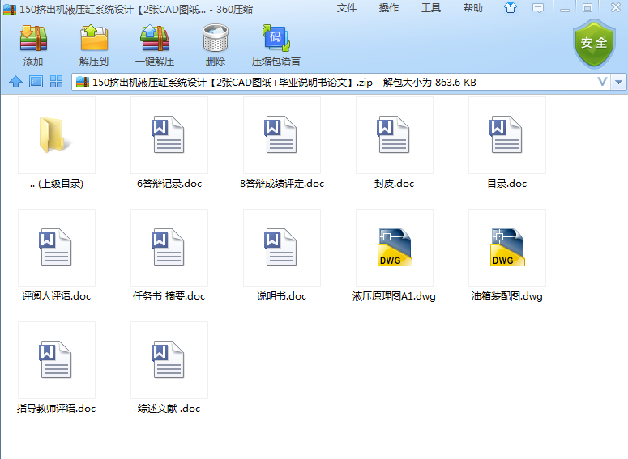The image size is (628, 459).
Task: Click the 添加 (Add) toolbar icon
Action: pos(33,38)
